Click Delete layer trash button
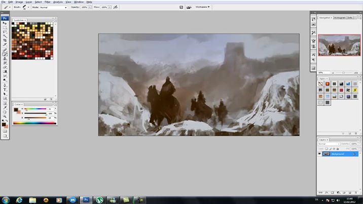This screenshot has width=363, height=204. click(356, 192)
